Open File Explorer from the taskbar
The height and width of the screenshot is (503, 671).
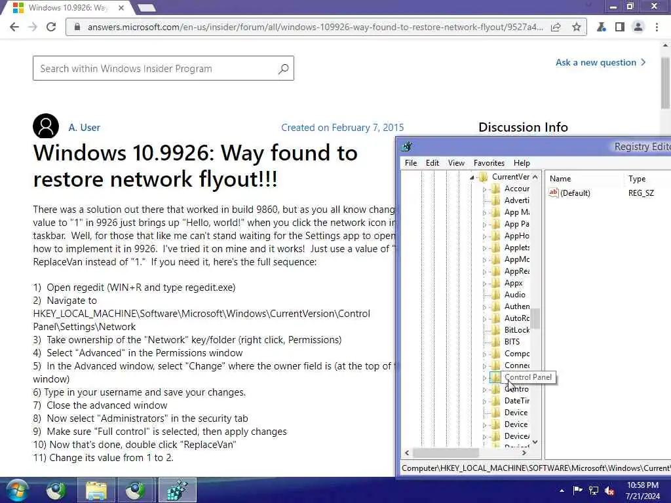96,490
